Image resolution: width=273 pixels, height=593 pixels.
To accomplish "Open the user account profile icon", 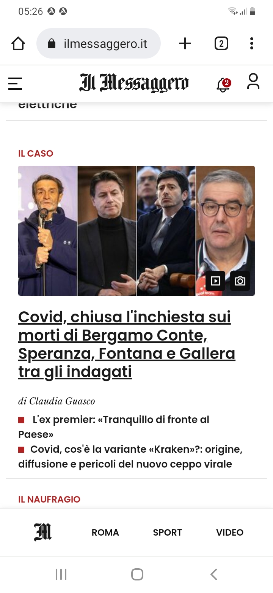I will tap(253, 81).
